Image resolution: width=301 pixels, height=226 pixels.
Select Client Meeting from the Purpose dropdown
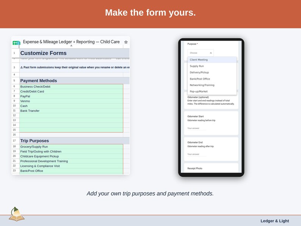point(212,60)
